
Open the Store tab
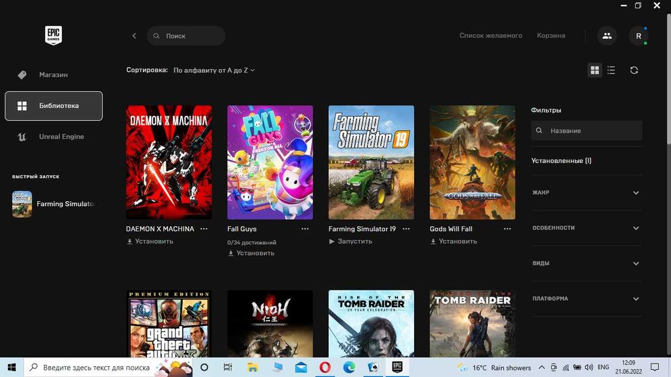click(54, 75)
